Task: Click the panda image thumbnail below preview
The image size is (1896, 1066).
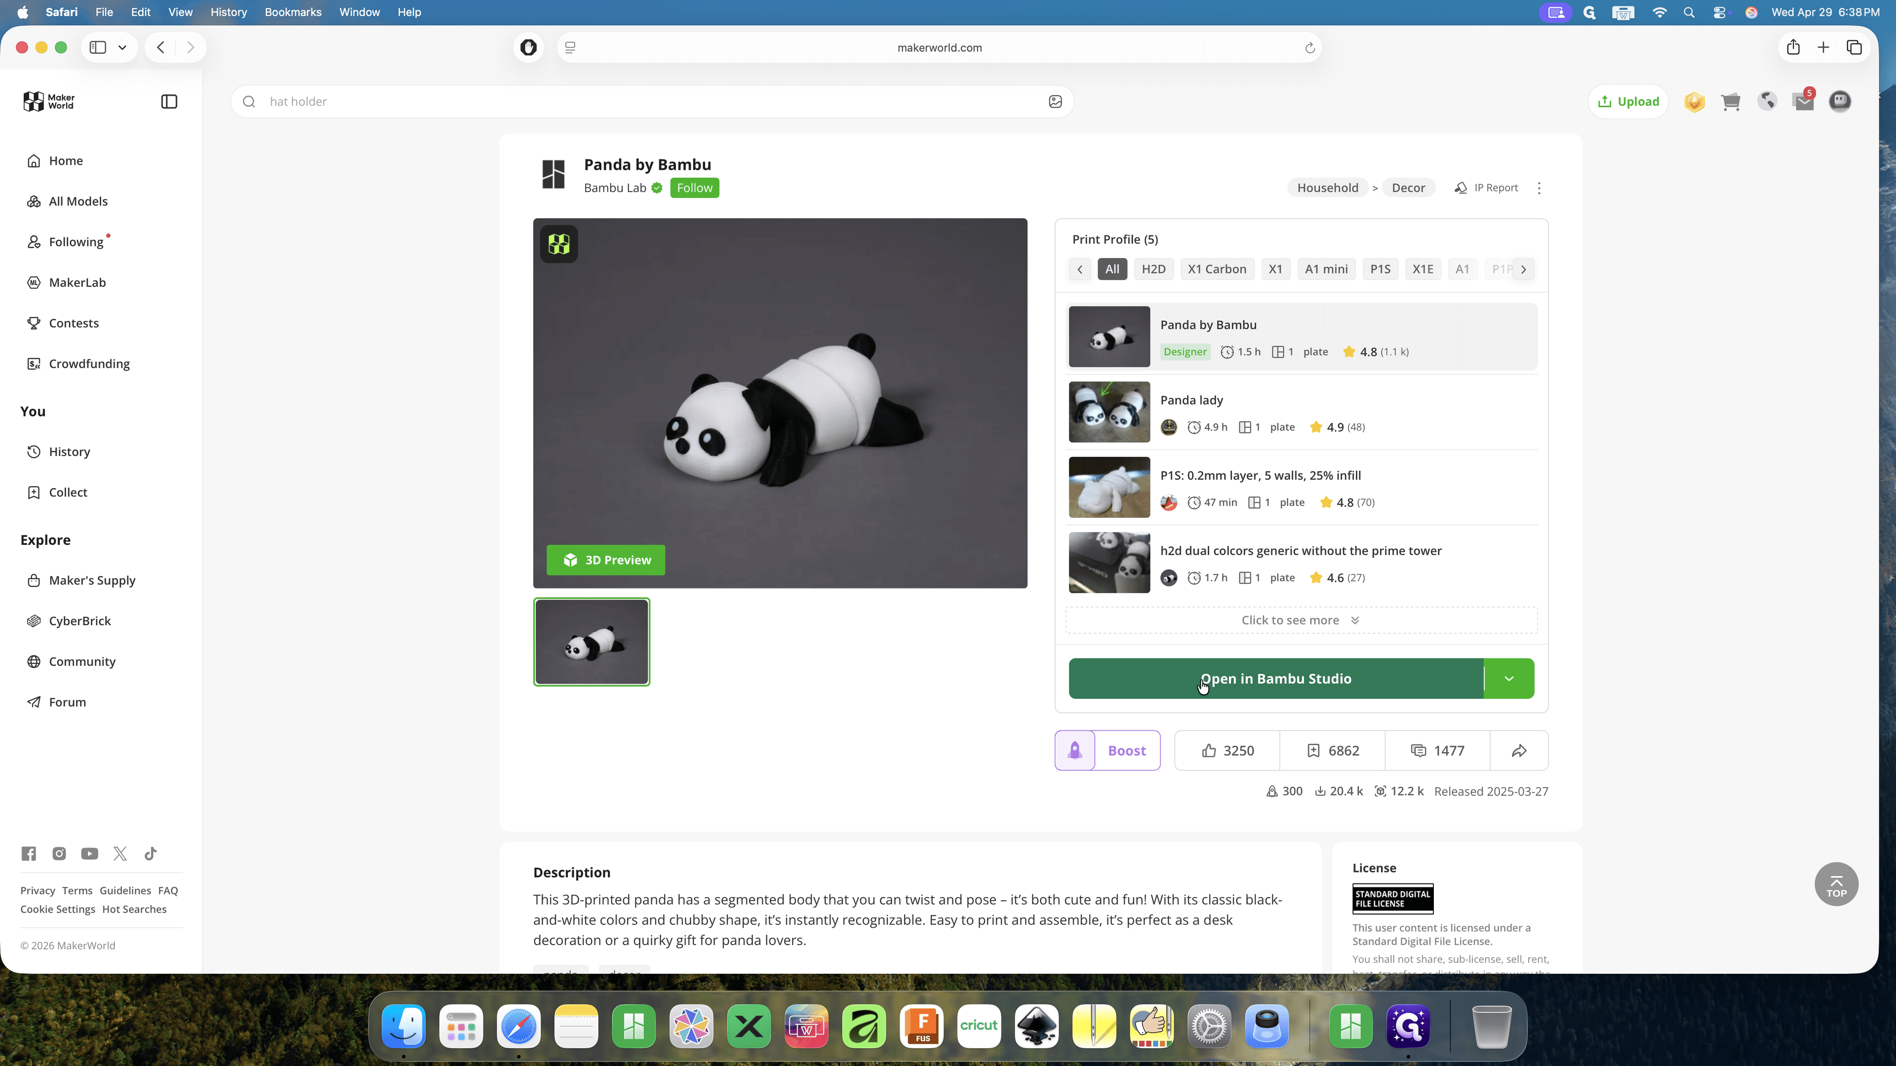Action: pyautogui.click(x=591, y=642)
